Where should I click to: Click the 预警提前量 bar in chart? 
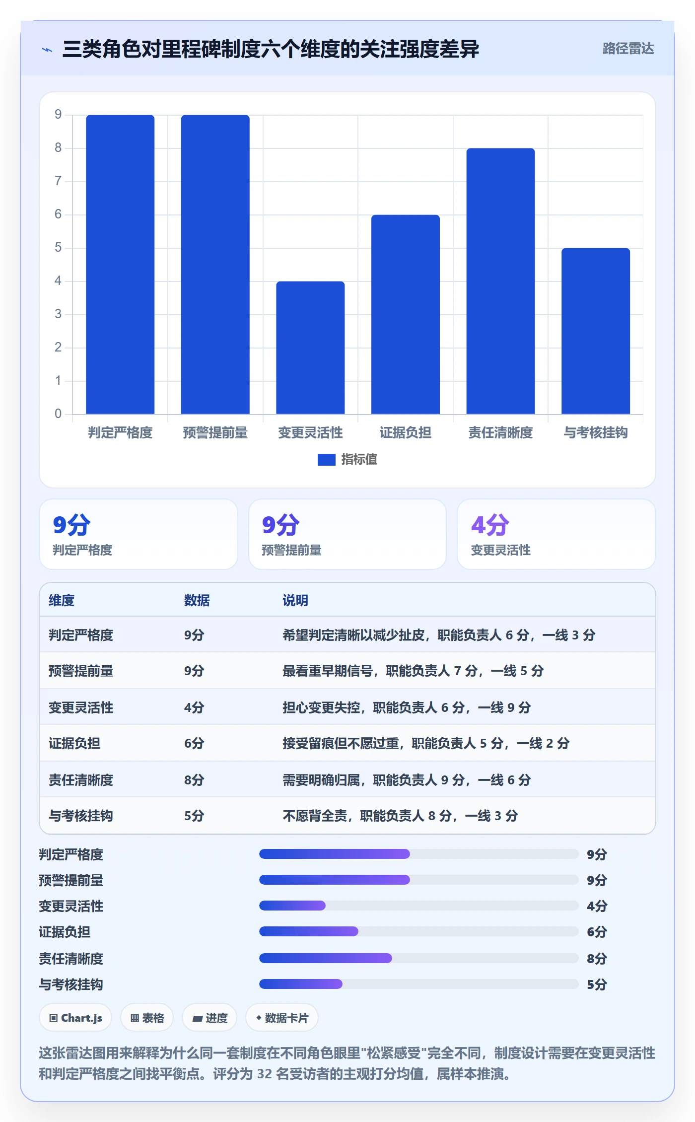pos(215,265)
